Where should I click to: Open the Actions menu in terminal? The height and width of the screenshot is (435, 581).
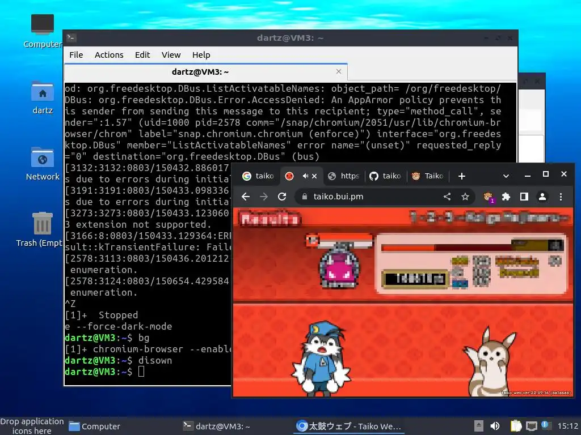click(x=109, y=55)
